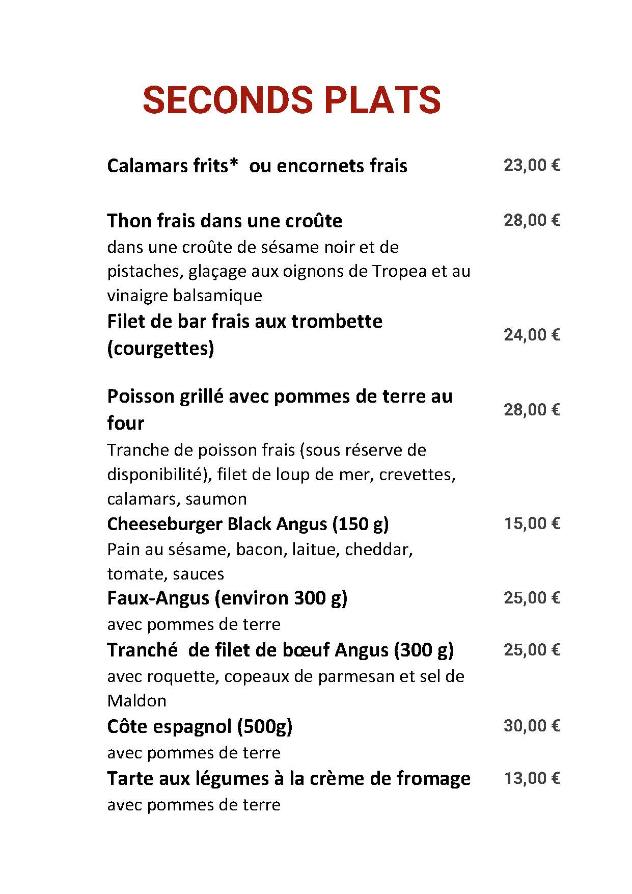Select the Côte espagnol (500g) title

pos(200,726)
